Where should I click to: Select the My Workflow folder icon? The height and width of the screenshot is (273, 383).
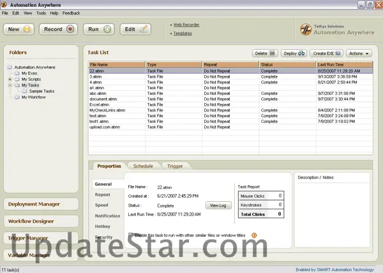pos(17,97)
